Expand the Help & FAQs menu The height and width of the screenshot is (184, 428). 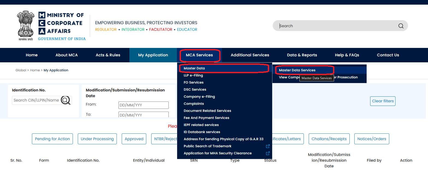point(347,55)
